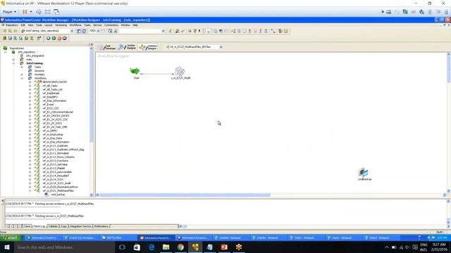Open Windows Store from taskbar
This screenshot has width=451, height=253.
(137, 247)
